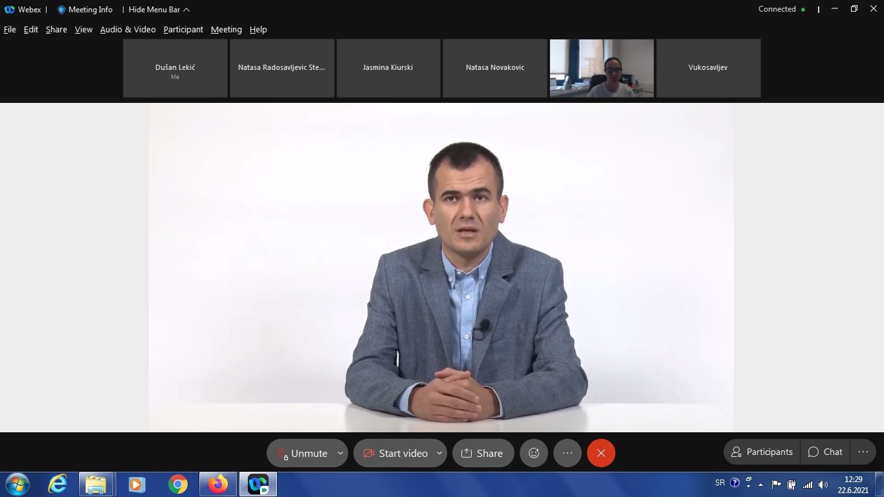Open Windows Explorer folder on taskbar

(x=96, y=484)
